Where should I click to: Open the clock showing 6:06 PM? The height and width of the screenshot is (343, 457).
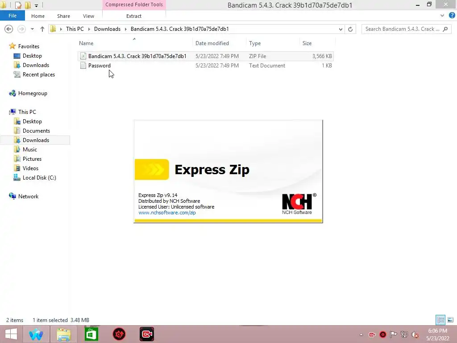[437, 335]
